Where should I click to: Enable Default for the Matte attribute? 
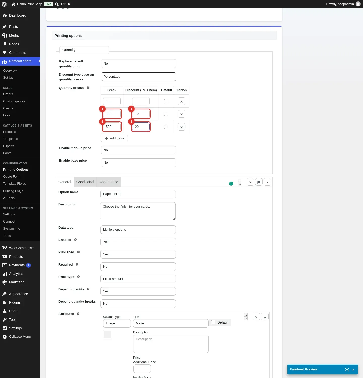(x=213, y=322)
